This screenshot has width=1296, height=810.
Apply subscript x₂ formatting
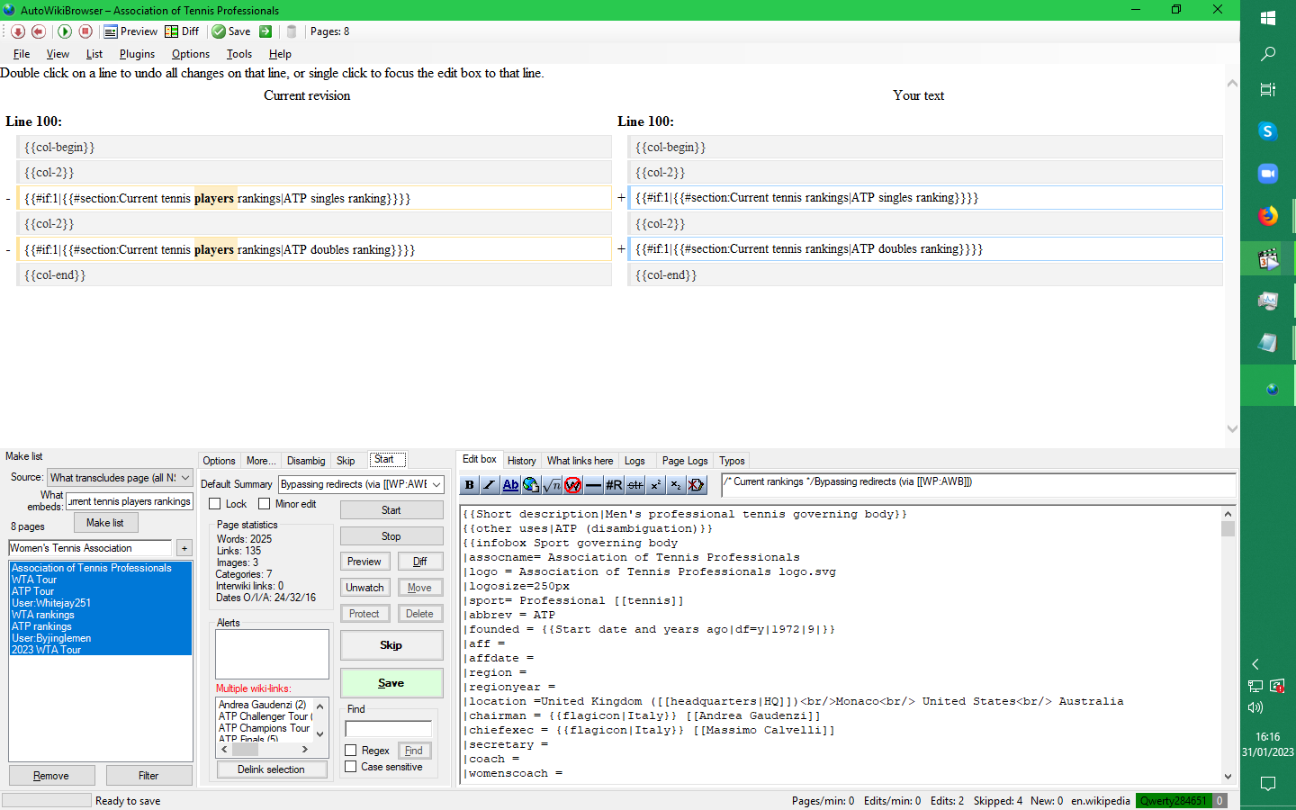(x=676, y=485)
